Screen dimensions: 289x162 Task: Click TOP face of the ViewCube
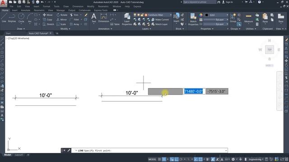coord(270,49)
